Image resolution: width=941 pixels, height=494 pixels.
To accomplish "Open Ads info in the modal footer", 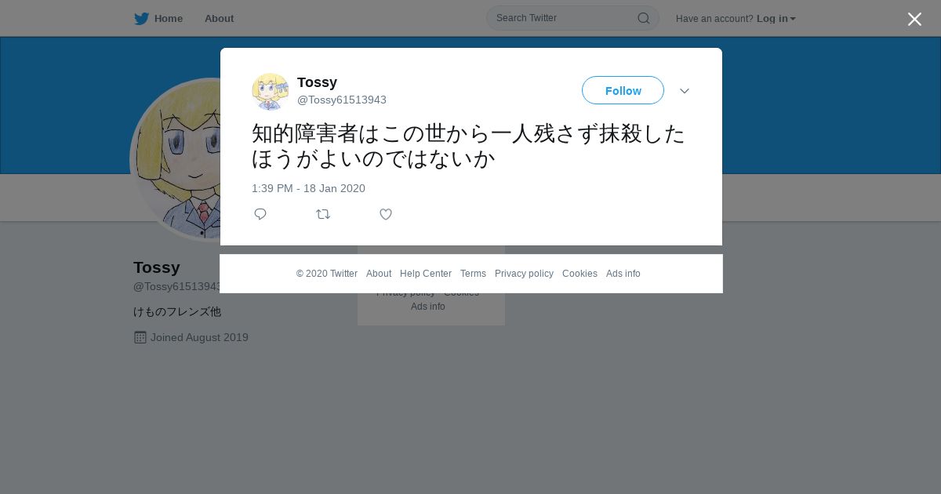I will tap(623, 274).
